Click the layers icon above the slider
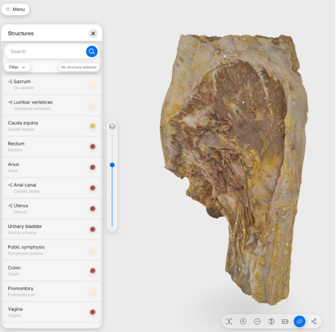 pos(112,127)
